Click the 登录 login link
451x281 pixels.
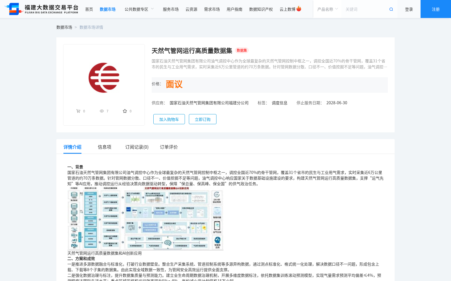409,9
